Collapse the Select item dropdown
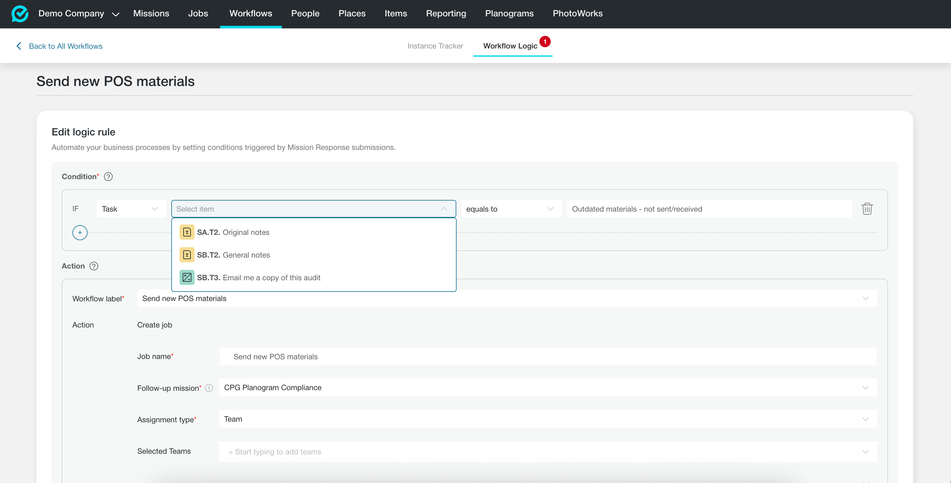 313,209
